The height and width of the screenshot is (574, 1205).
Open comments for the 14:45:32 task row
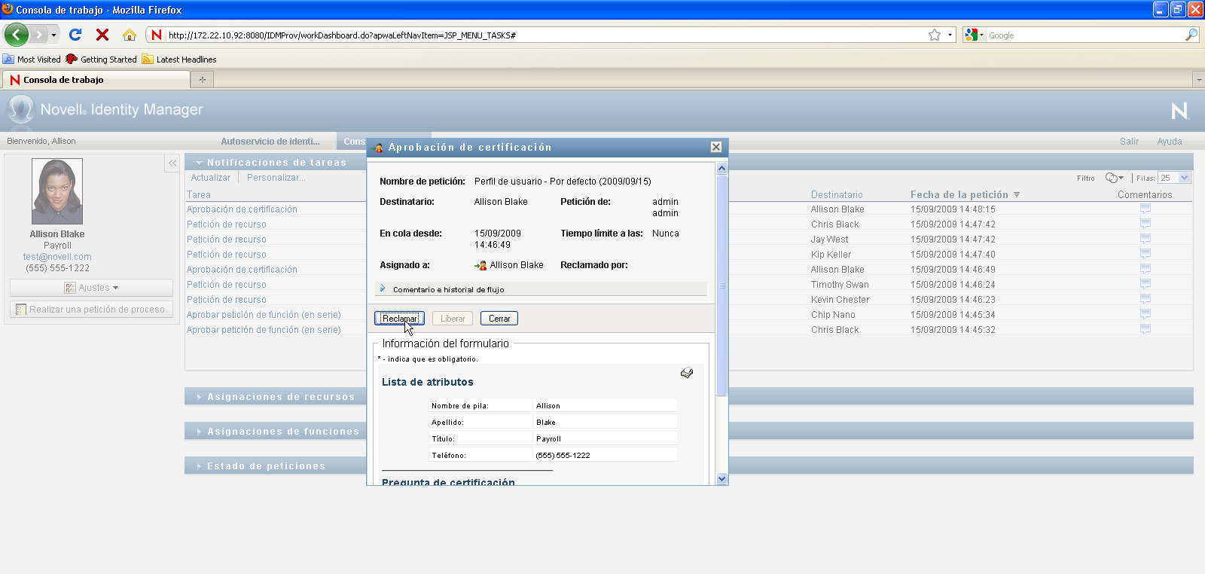point(1146,329)
